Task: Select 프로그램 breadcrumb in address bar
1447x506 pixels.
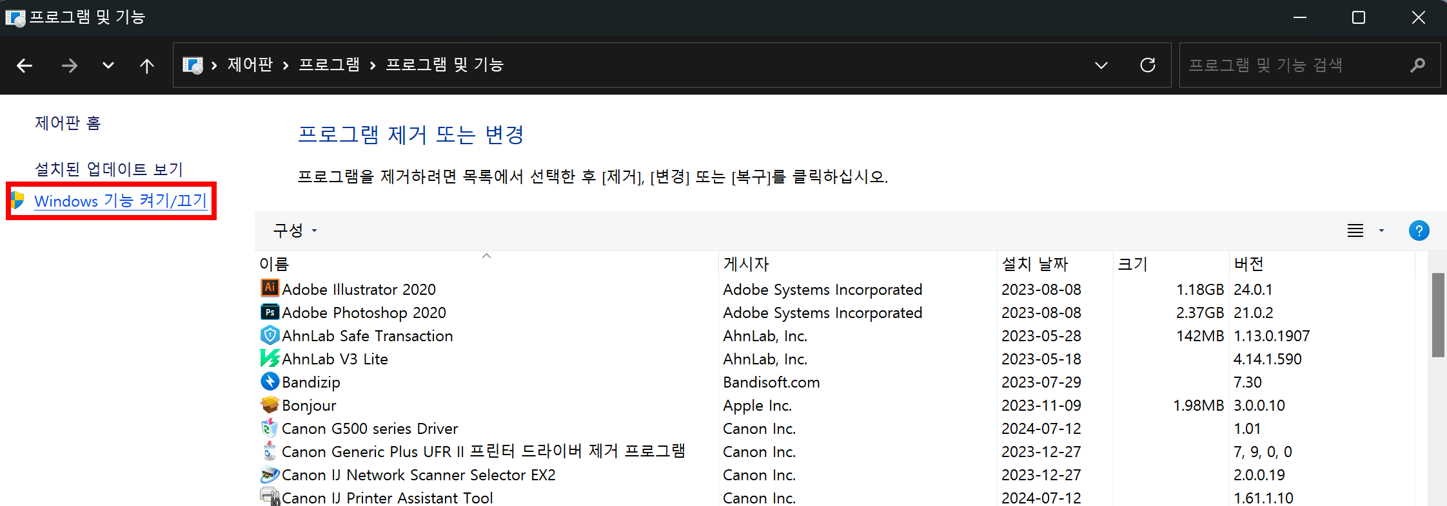Action: [x=329, y=64]
